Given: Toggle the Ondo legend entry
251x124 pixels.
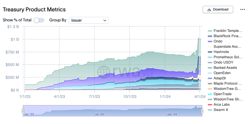Looking at the screenshot, I should pyautogui.click(x=215, y=41).
